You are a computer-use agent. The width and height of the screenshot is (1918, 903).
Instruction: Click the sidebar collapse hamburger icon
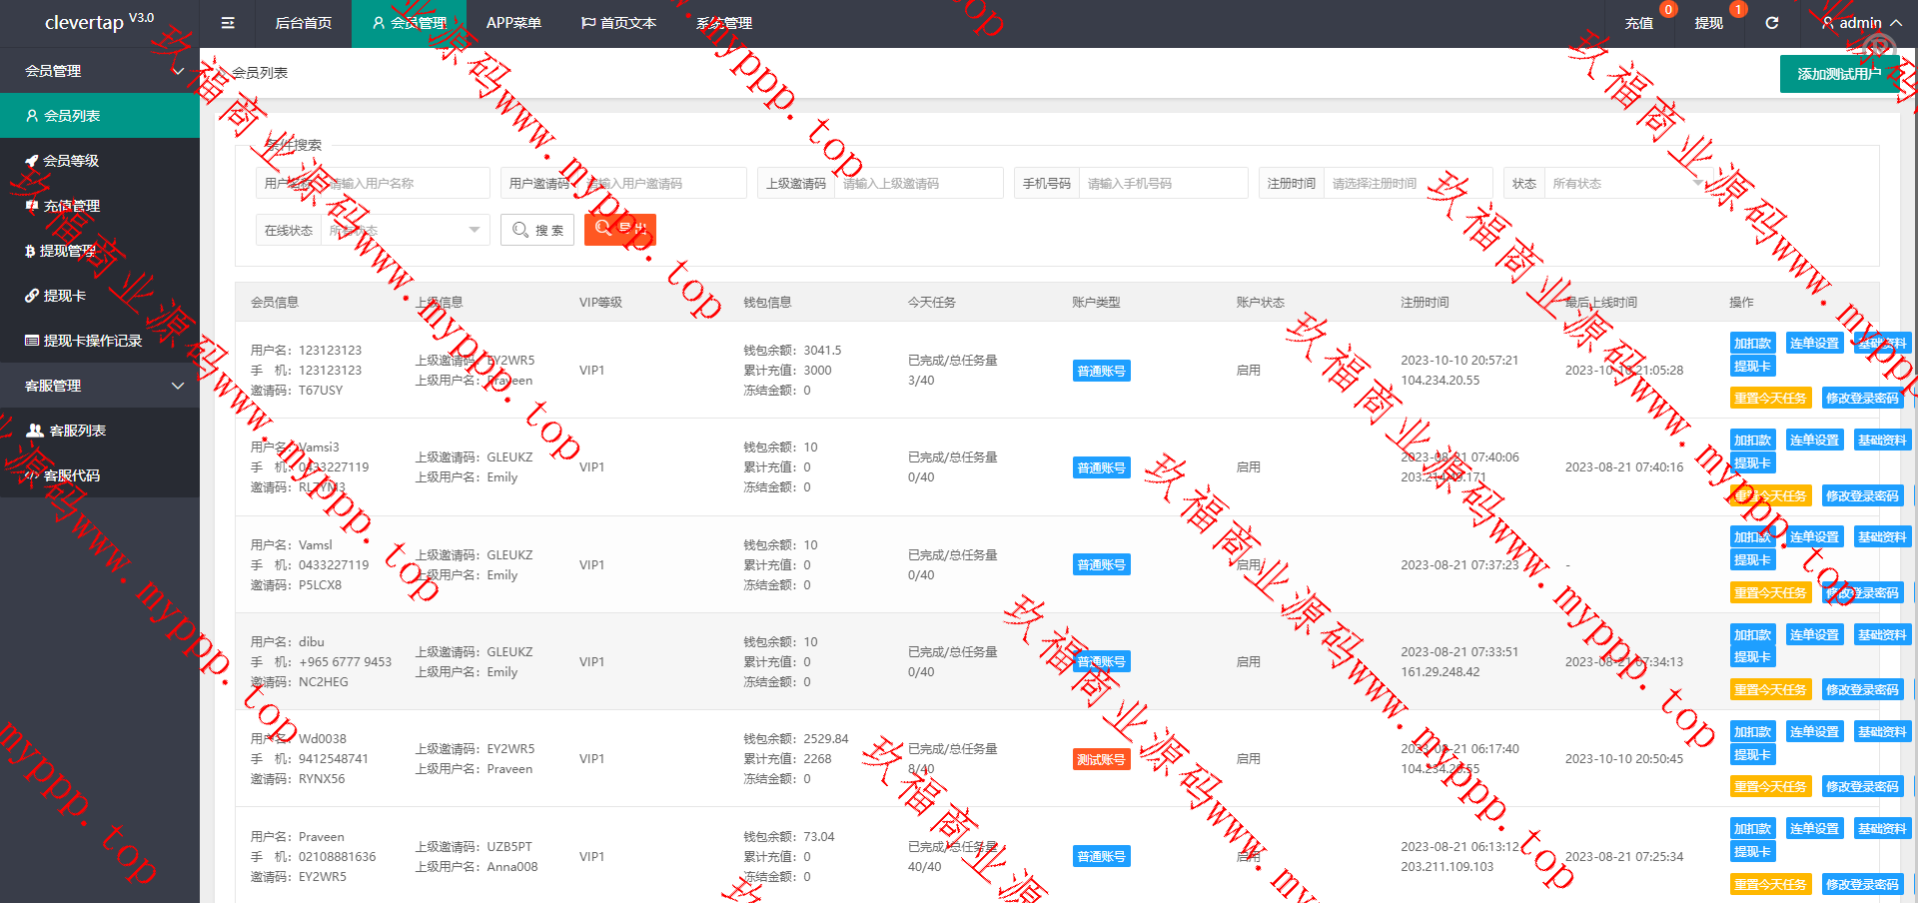point(228,23)
